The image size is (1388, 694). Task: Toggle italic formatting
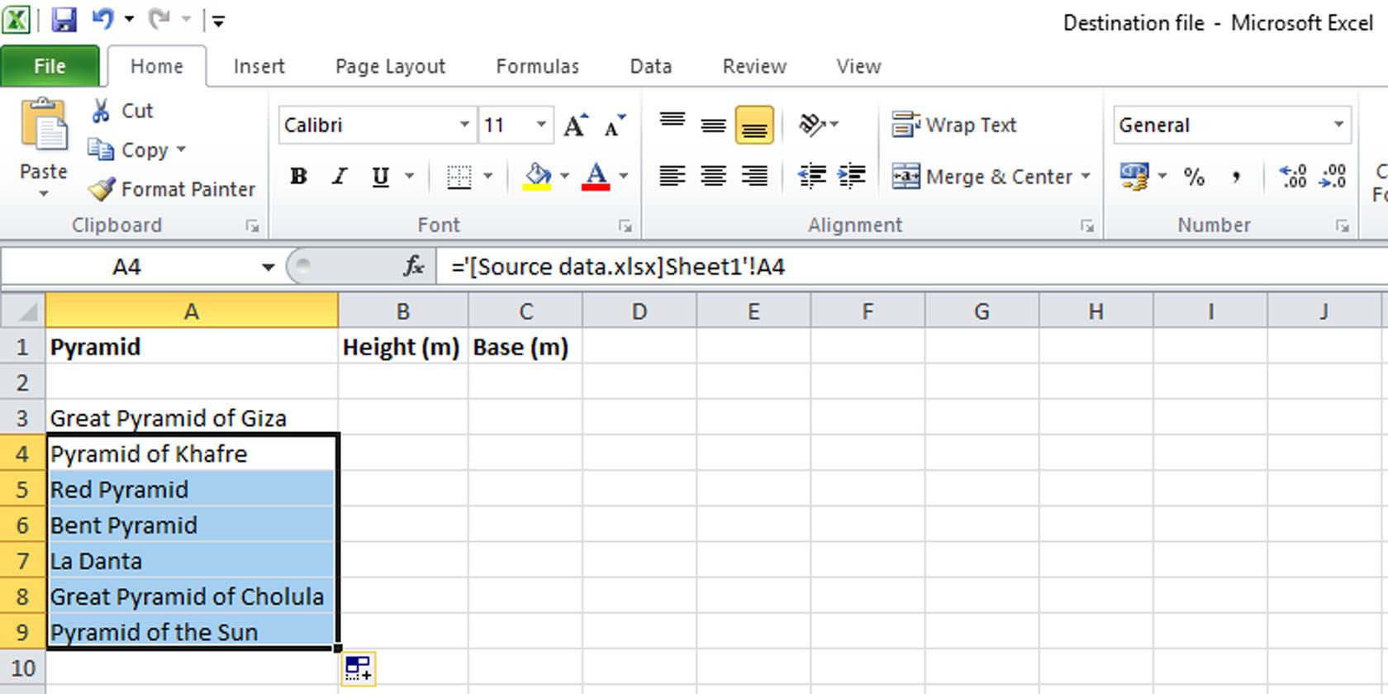pos(339,176)
